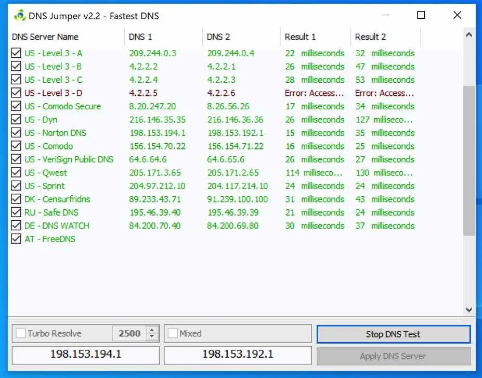This screenshot has height=378, width=482.
Task: Toggle the US - Level 3 - C checkbox
Action: pos(16,80)
